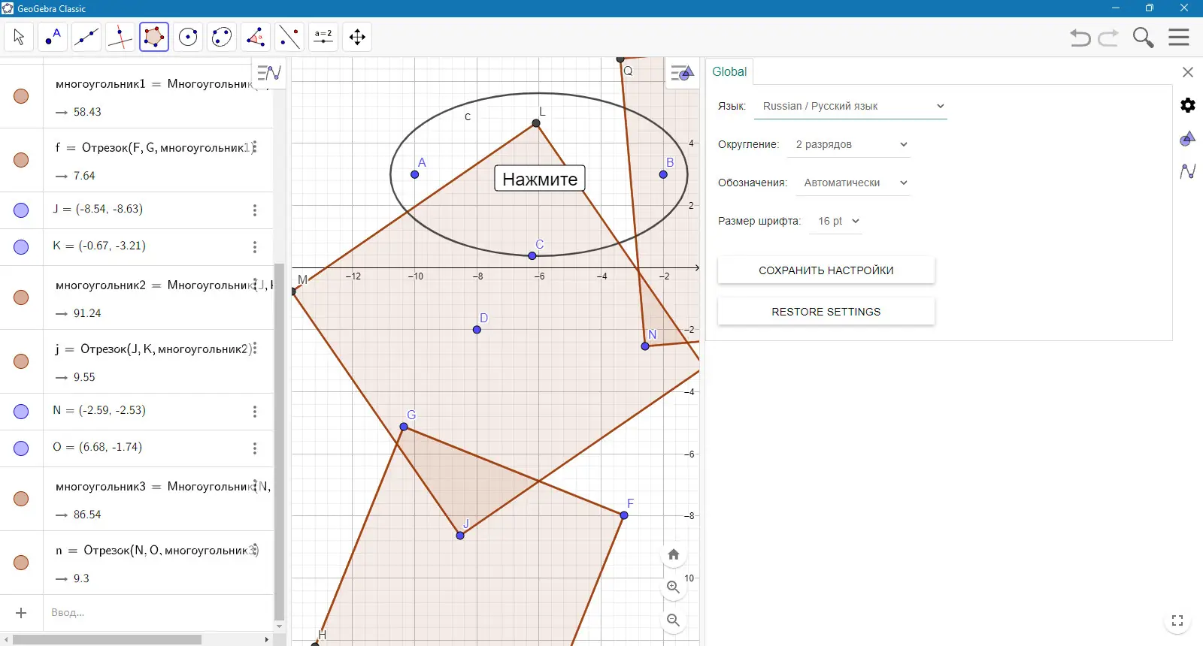Open the three-dot menu for segment f
This screenshot has width=1203, height=646.
255,147
